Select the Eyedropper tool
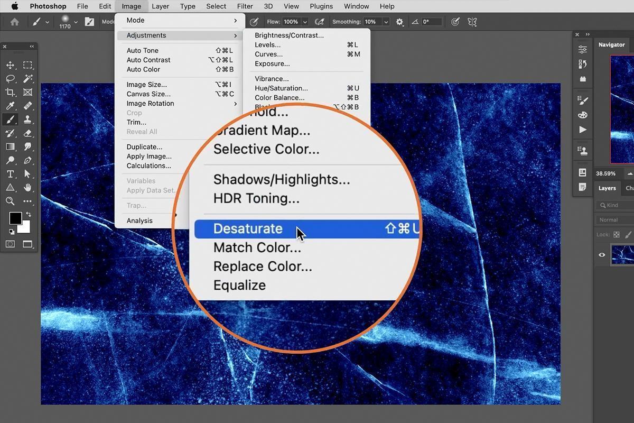 point(10,106)
